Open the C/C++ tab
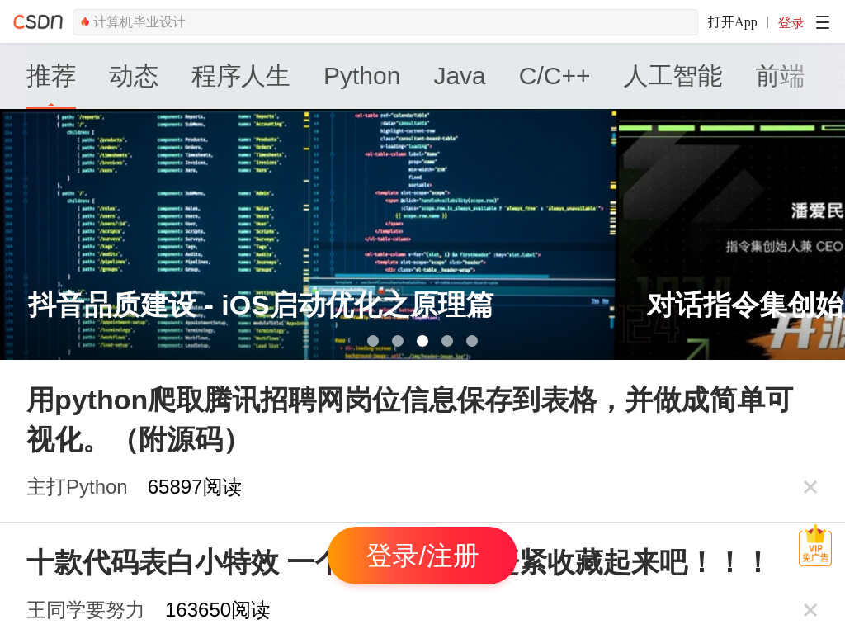The width and height of the screenshot is (845, 634). (x=554, y=76)
